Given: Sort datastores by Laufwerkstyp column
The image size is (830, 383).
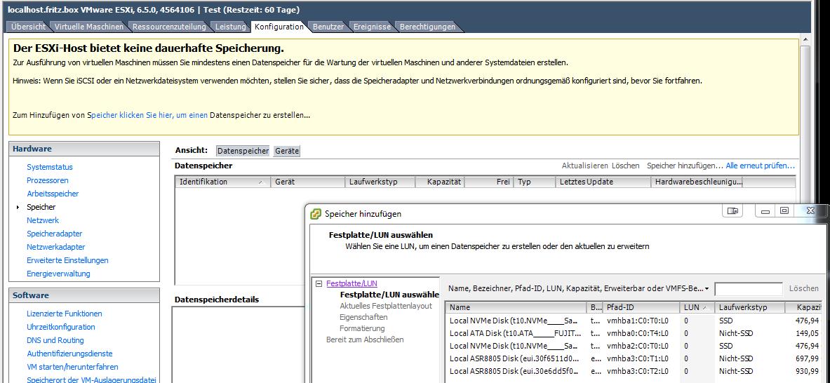Looking at the screenshot, I should (x=380, y=182).
